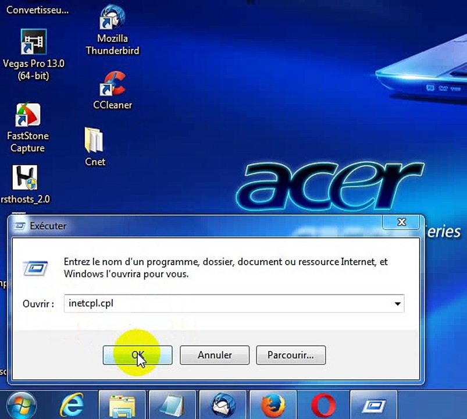Select the Cnet folder on desktop
Screen dimensions: 467x419
click(94, 140)
